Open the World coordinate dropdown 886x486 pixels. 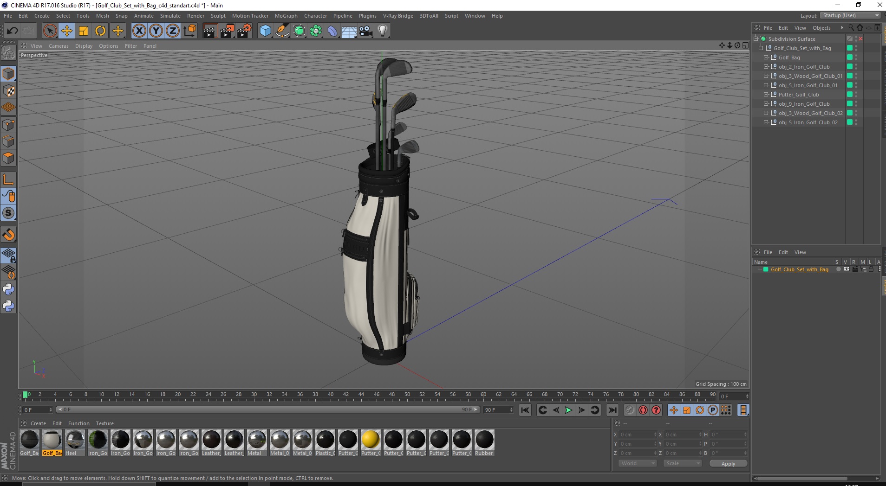[638, 463]
